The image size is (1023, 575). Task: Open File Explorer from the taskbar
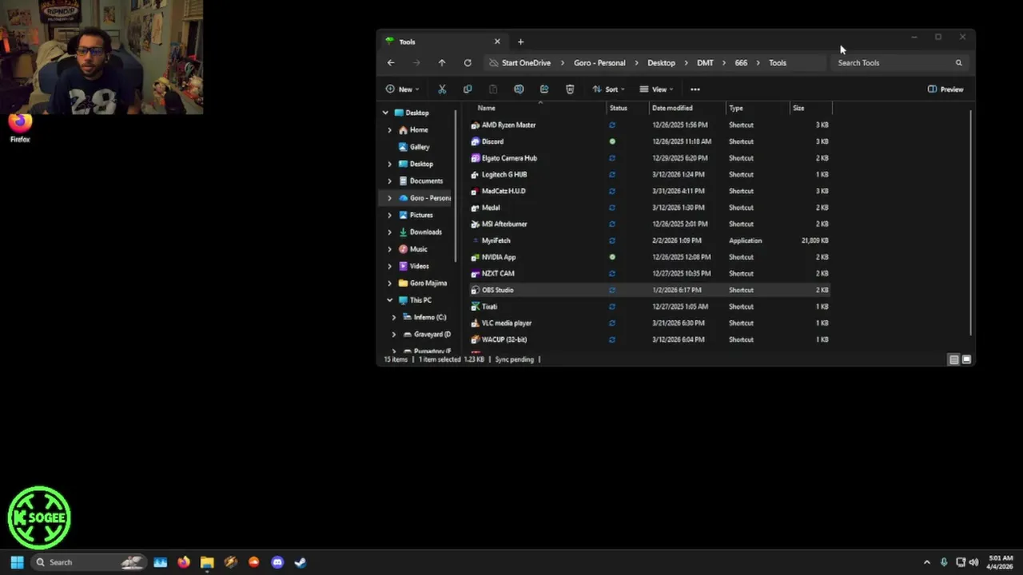coord(207,562)
